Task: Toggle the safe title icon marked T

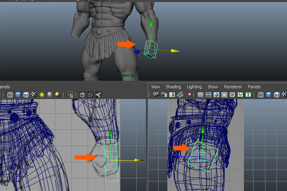Action: point(248,95)
